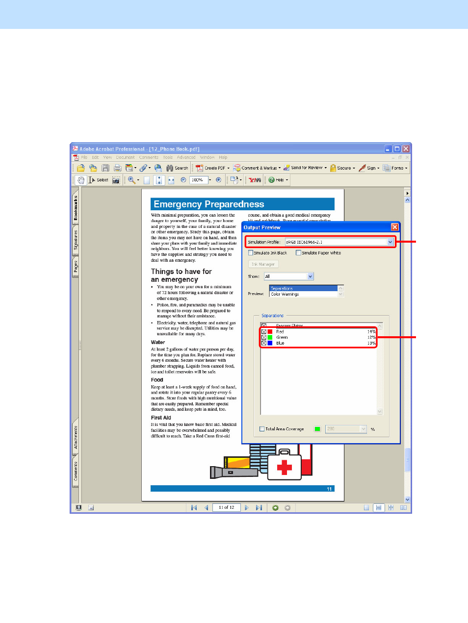Click the blue color swatch
Screen dimensions: 468x623
(x=270, y=343)
